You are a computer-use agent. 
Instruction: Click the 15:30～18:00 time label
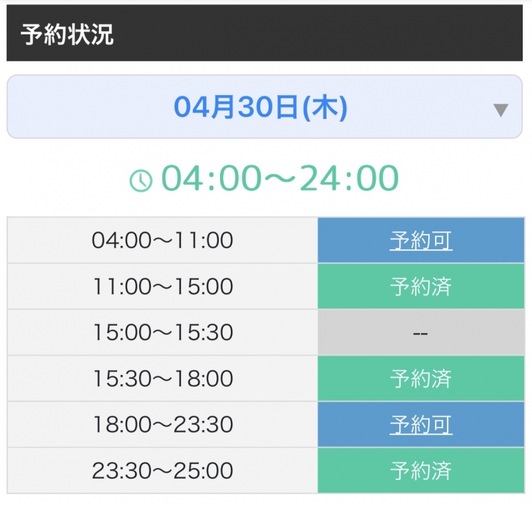pos(162,379)
